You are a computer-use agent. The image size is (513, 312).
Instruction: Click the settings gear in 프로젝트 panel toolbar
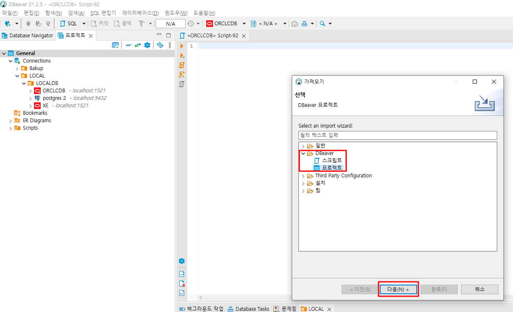[147, 45]
